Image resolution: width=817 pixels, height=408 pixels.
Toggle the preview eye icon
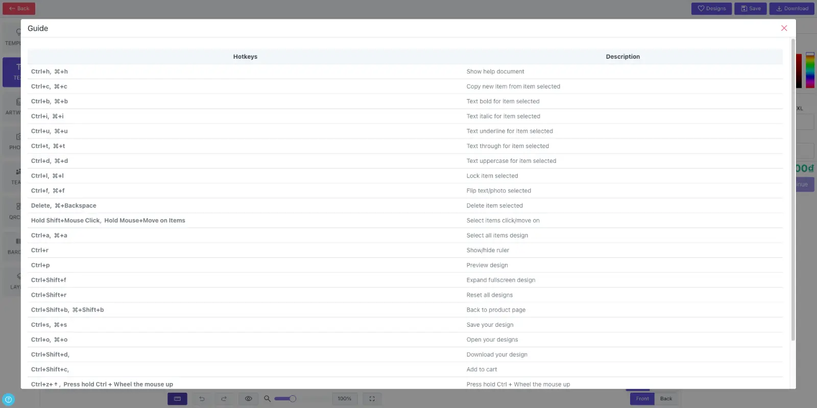tap(248, 399)
